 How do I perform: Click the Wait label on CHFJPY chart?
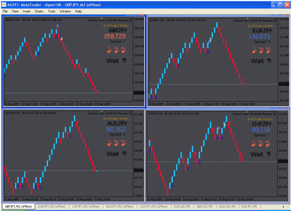257,155
